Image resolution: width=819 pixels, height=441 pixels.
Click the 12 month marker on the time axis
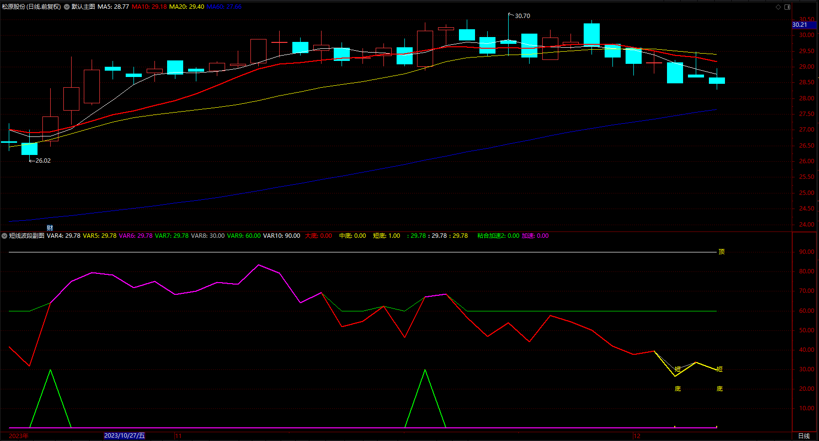(x=637, y=436)
